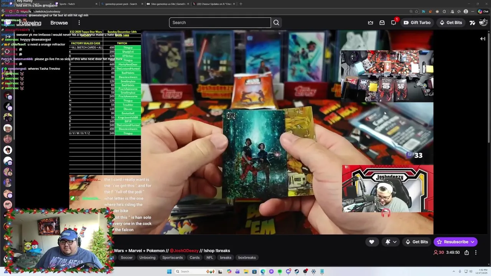Screen dimensions: 491x276
Task: Open the more options dots beside Browse
Action: pos(79,23)
